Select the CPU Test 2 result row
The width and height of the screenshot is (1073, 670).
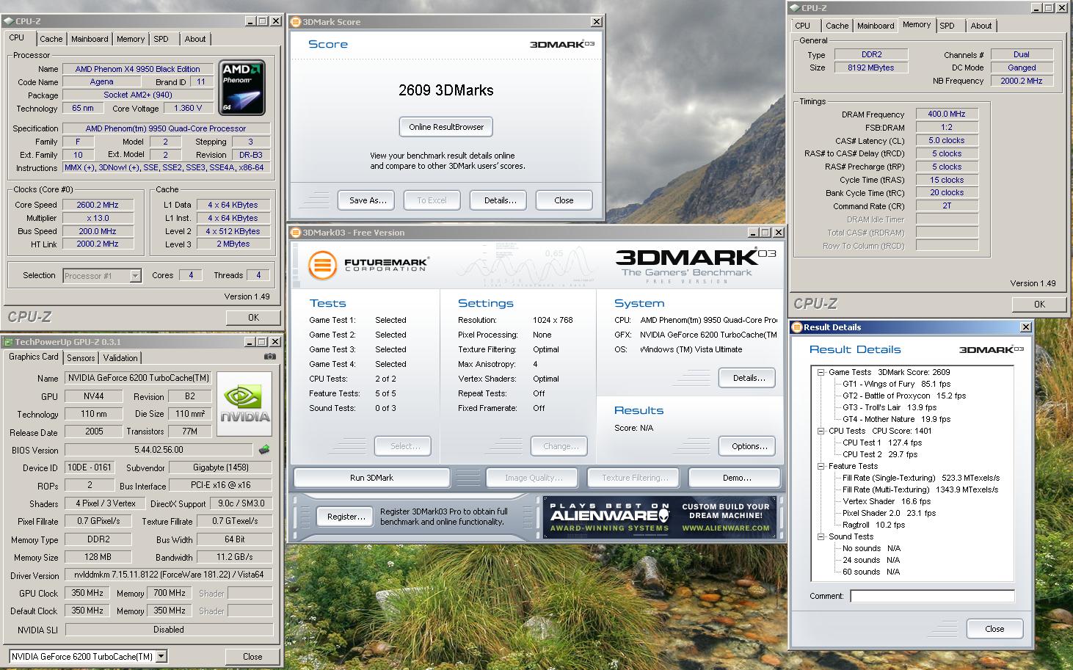[x=881, y=454]
